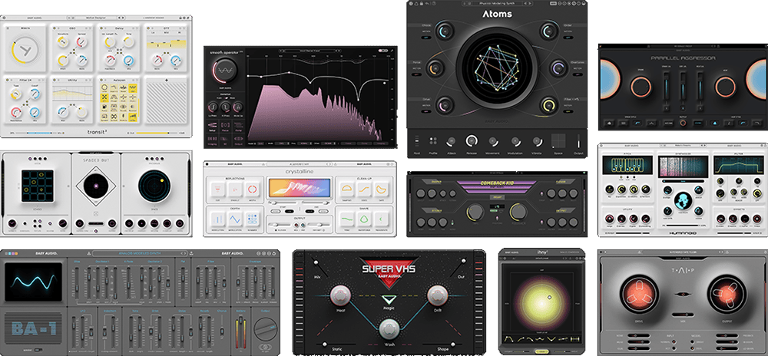Click Crystalline Tone shape button
Viewport: 768px width, 356px height.
[x=347, y=219]
